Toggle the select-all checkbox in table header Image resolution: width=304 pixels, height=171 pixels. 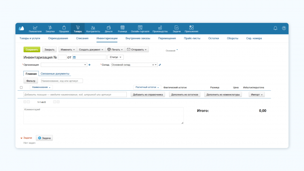coord(21,88)
